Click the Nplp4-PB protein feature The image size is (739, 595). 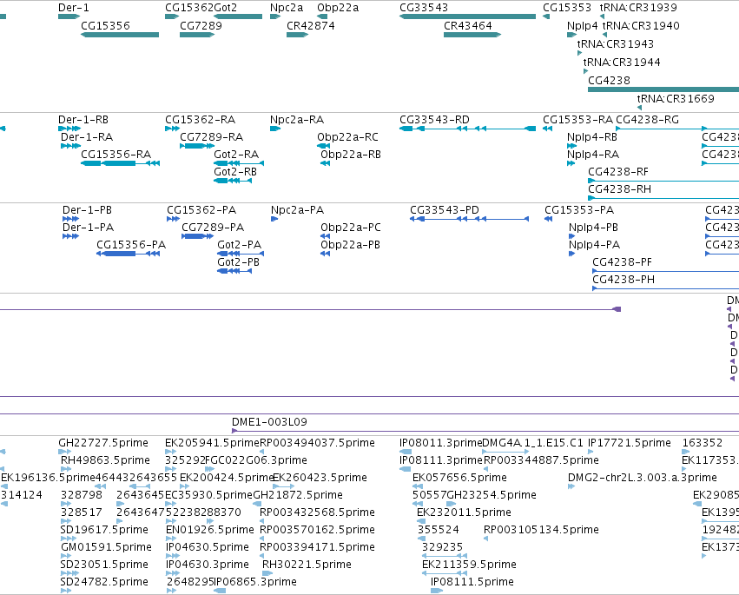pyautogui.click(x=571, y=236)
